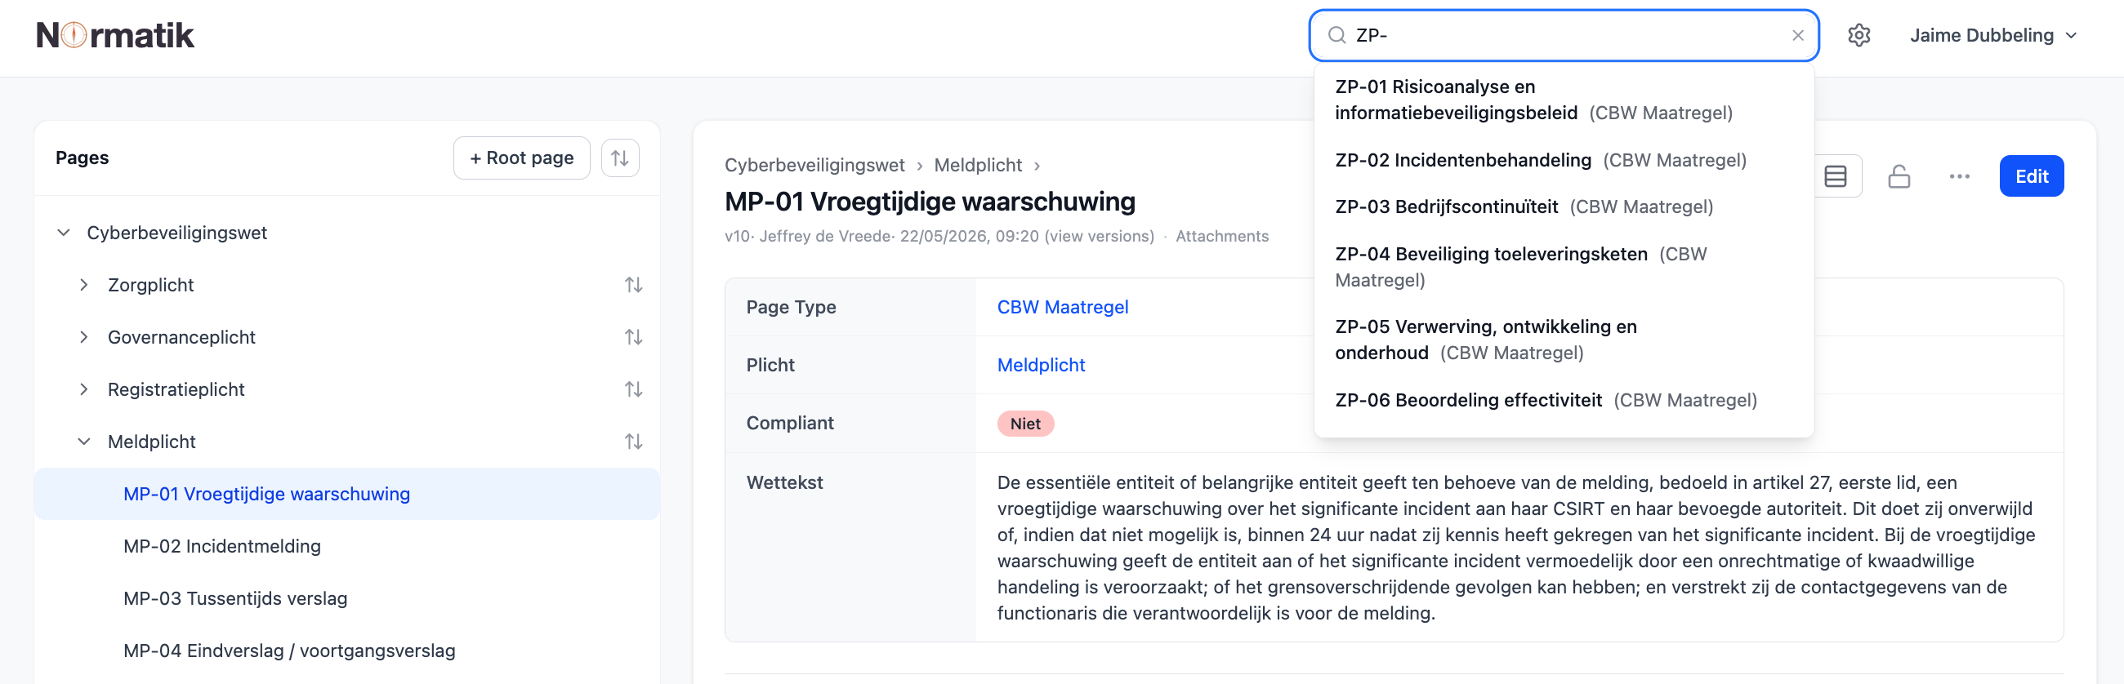Click the page layout view icon
This screenshot has width=2124, height=684.
pos(1836,176)
